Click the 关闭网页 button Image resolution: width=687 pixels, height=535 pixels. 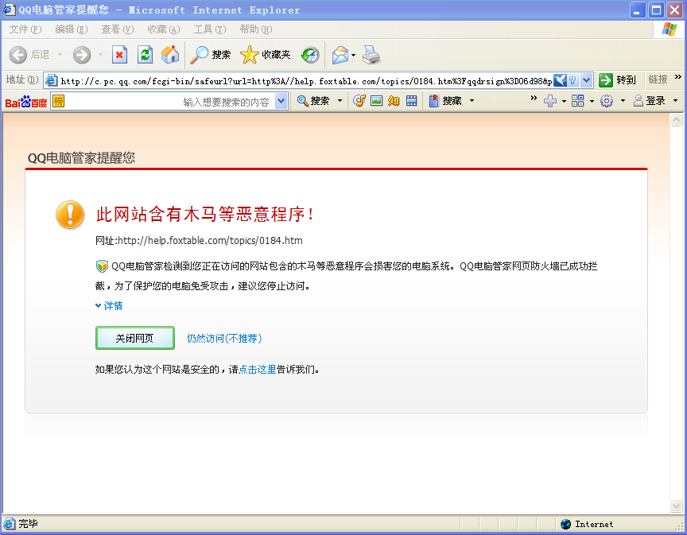pos(135,338)
